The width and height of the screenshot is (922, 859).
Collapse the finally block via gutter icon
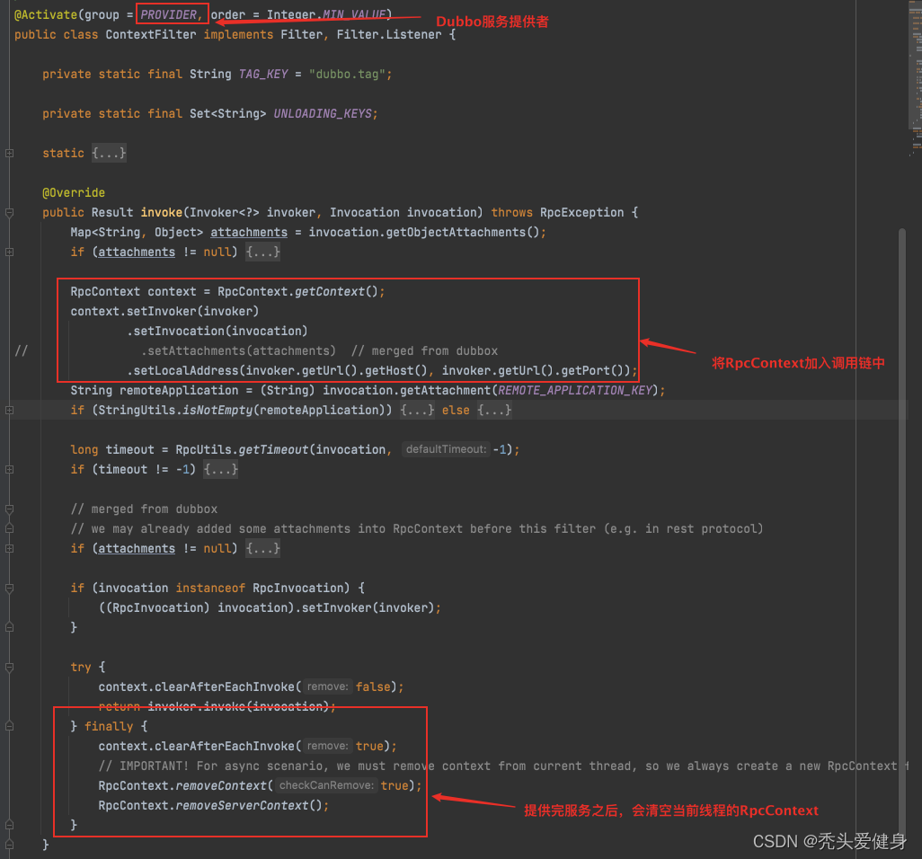[x=9, y=727]
